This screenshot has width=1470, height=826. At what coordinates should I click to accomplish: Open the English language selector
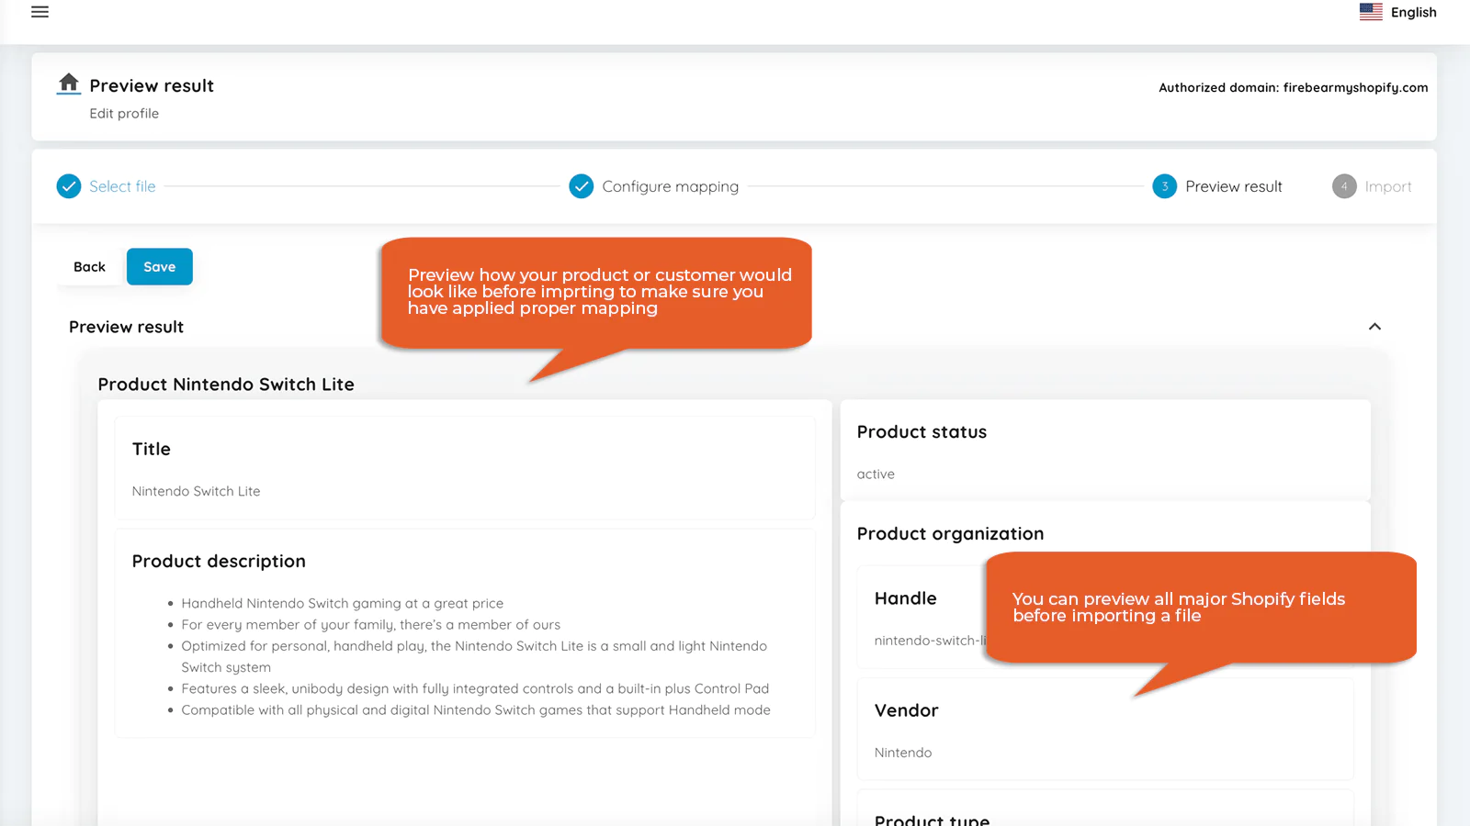coord(1413,12)
